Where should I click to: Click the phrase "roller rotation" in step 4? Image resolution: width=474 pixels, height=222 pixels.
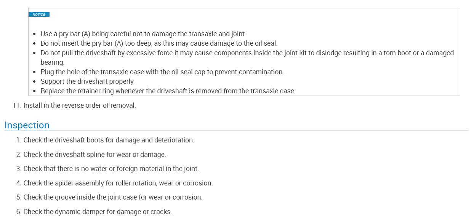(x=136, y=183)
